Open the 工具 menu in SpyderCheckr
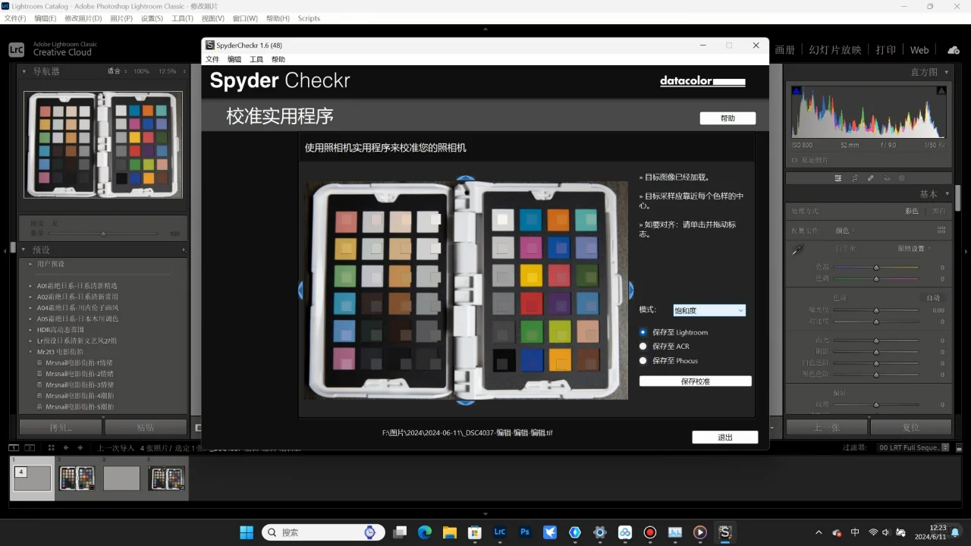 [256, 59]
